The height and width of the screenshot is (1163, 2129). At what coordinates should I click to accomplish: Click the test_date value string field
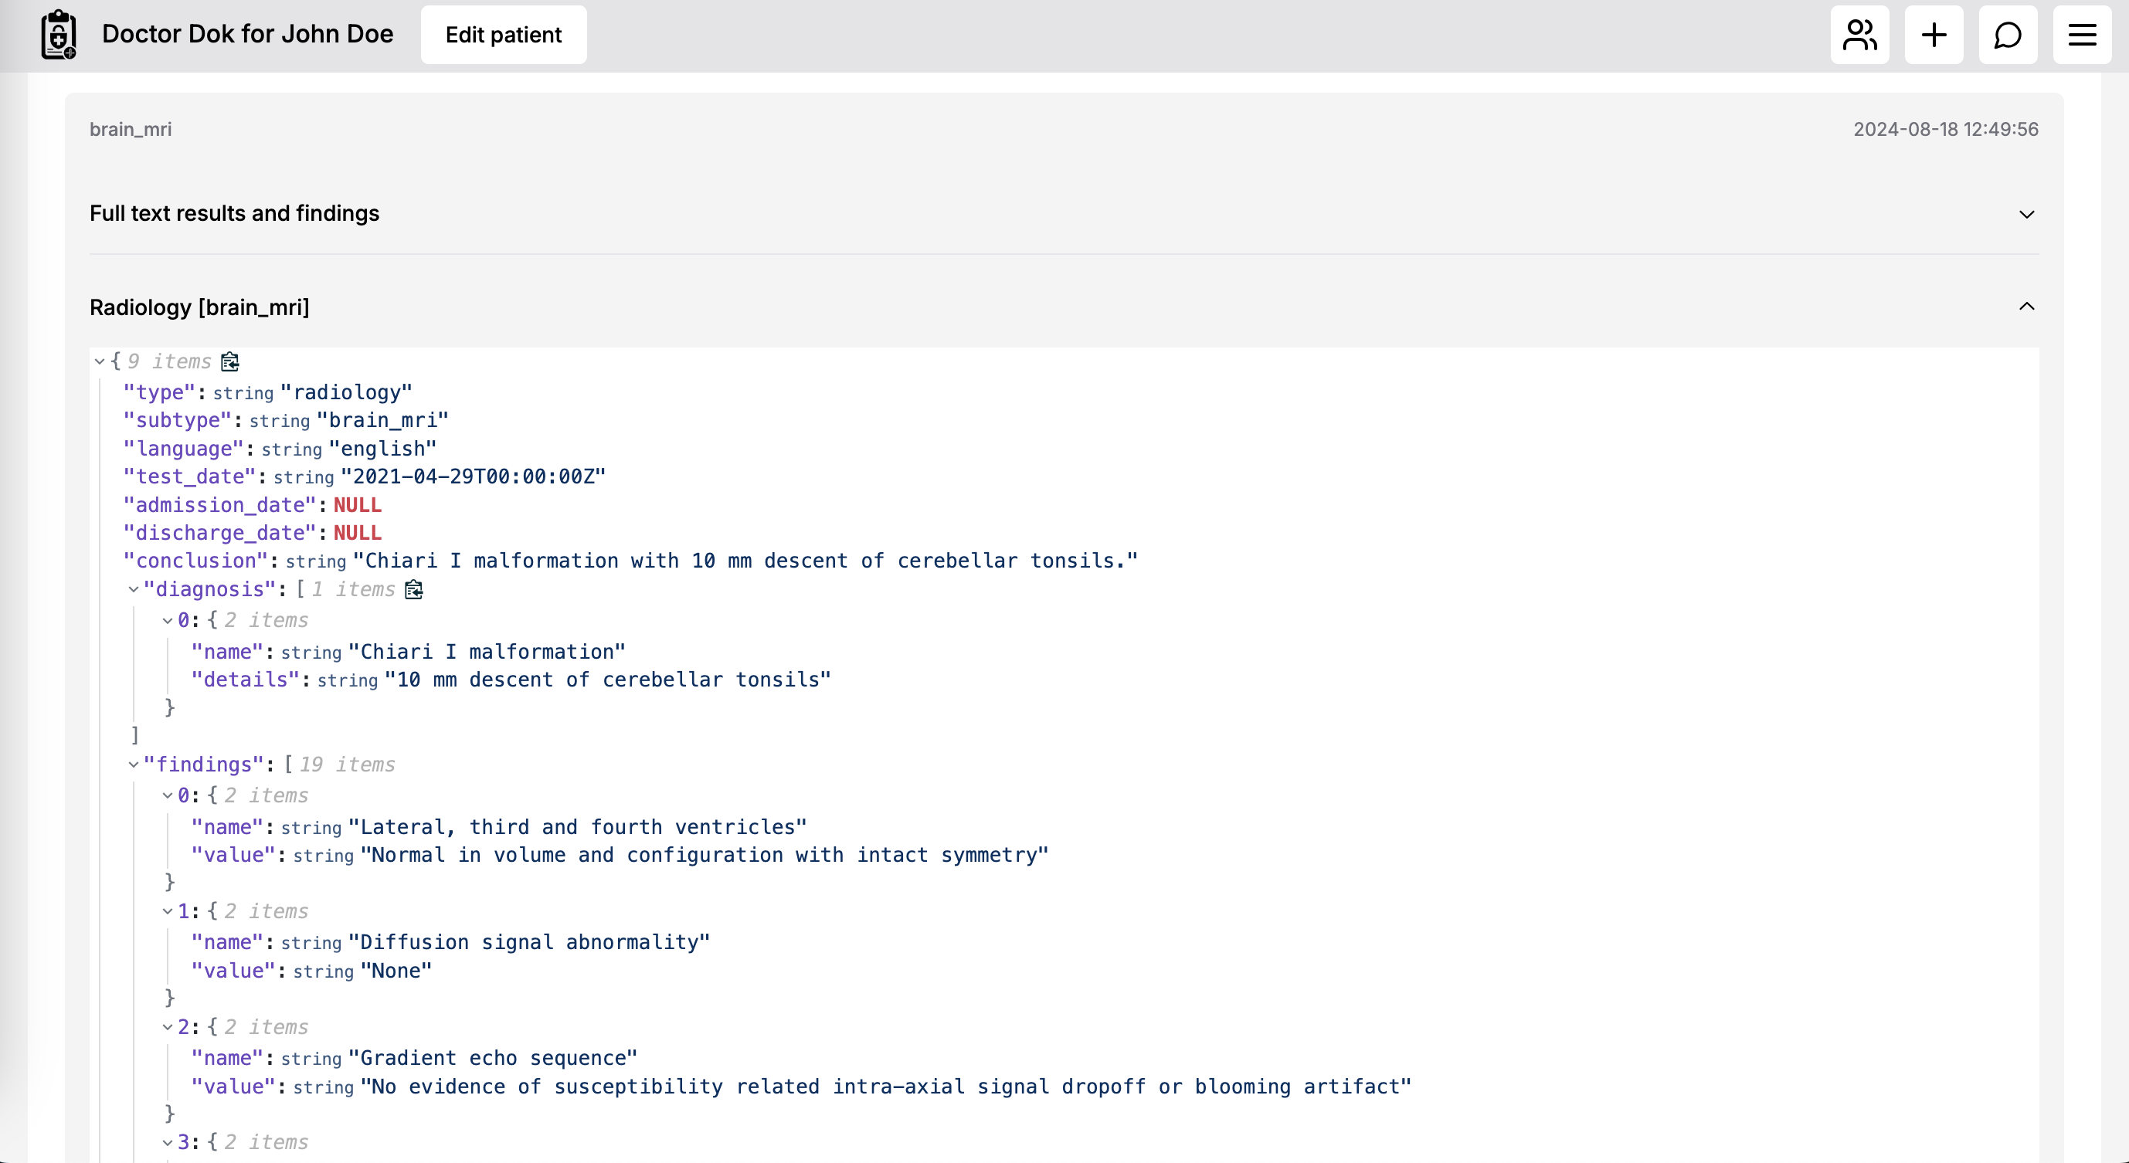tap(474, 476)
